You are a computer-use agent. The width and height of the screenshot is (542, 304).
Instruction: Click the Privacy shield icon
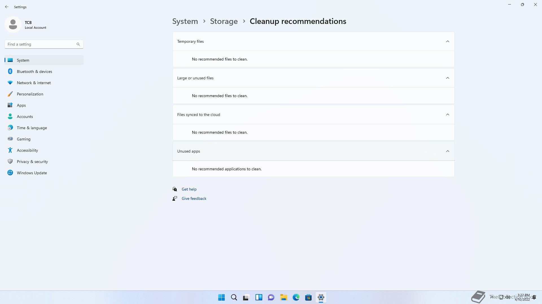pos(10,161)
